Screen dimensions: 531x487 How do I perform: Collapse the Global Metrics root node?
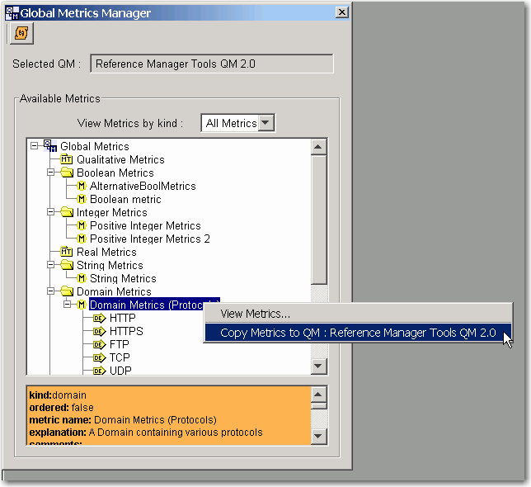click(x=34, y=146)
